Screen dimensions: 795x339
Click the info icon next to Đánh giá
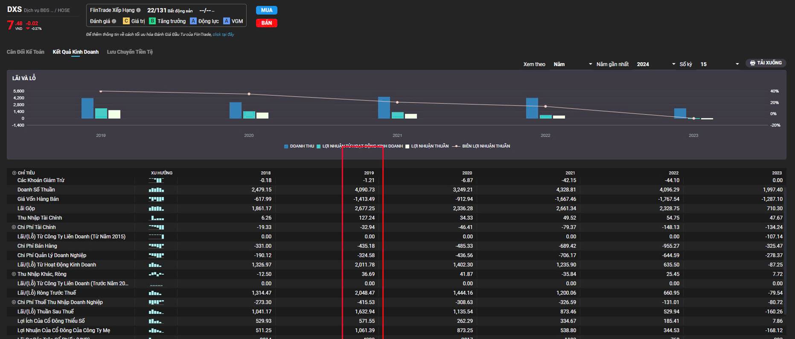coord(114,21)
